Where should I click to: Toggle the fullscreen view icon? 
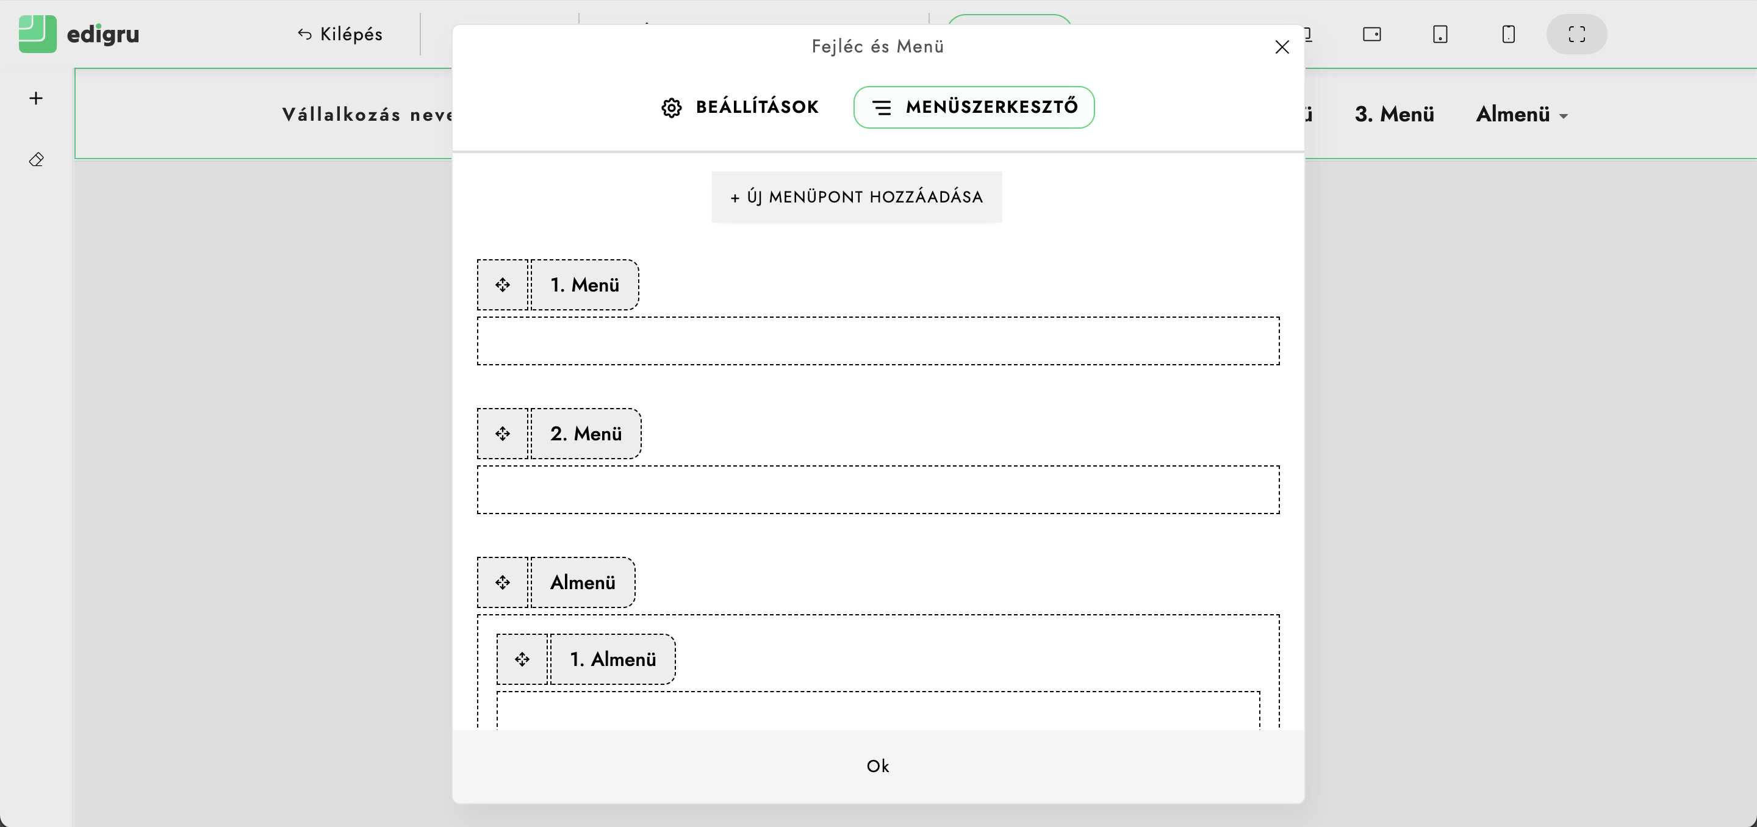pos(1576,34)
